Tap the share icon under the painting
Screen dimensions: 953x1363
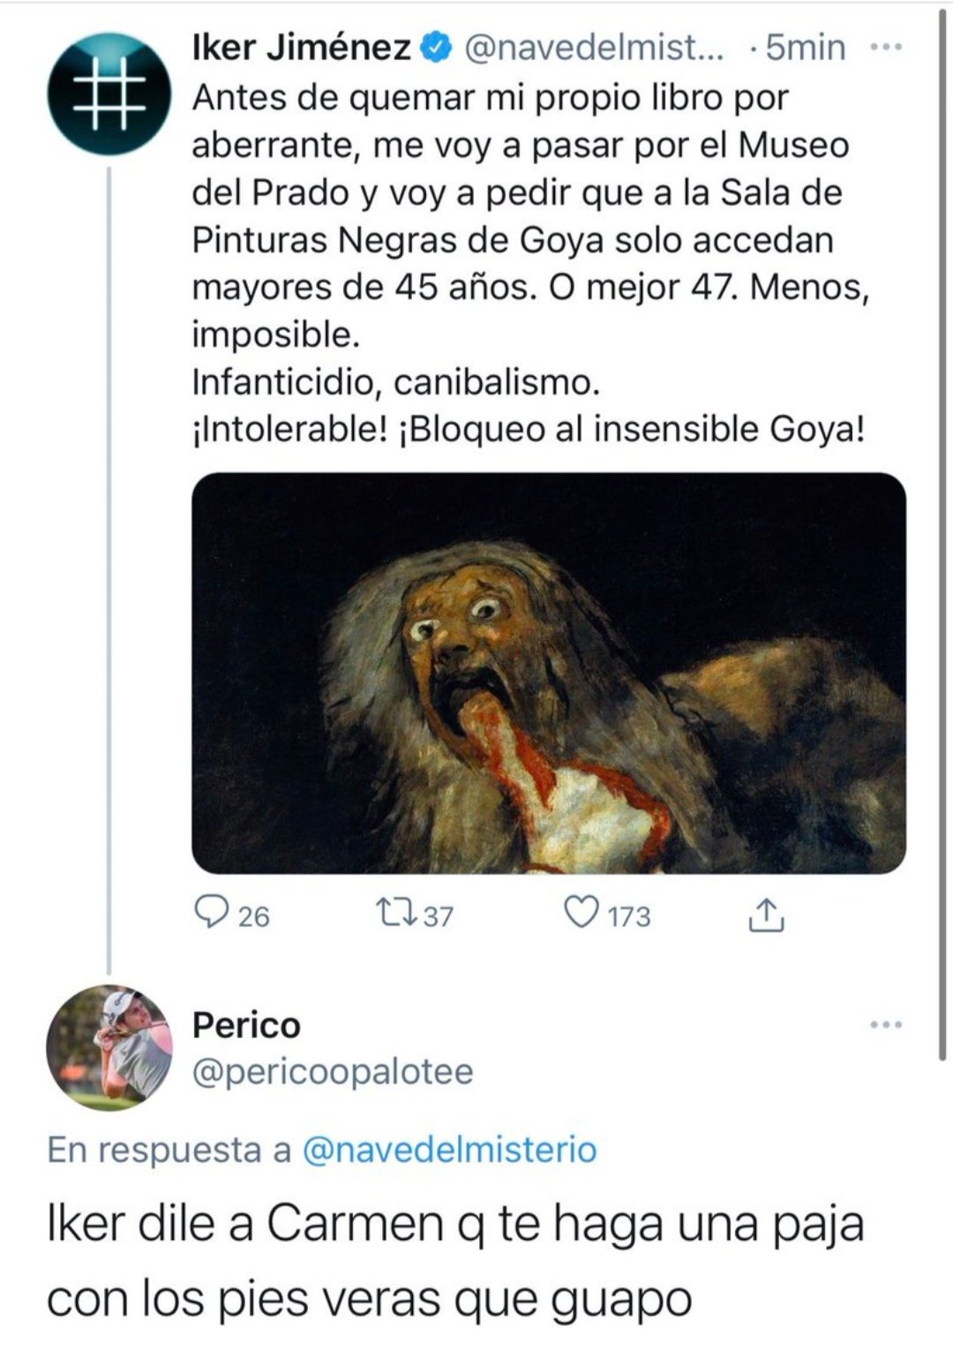click(766, 915)
